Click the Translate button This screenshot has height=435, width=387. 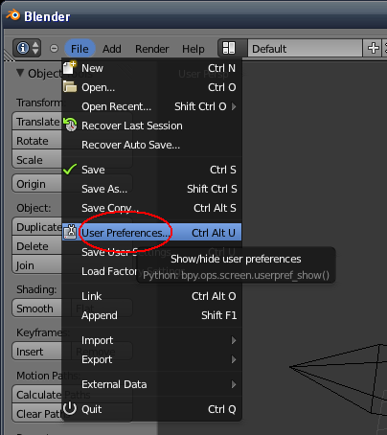coord(36,122)
